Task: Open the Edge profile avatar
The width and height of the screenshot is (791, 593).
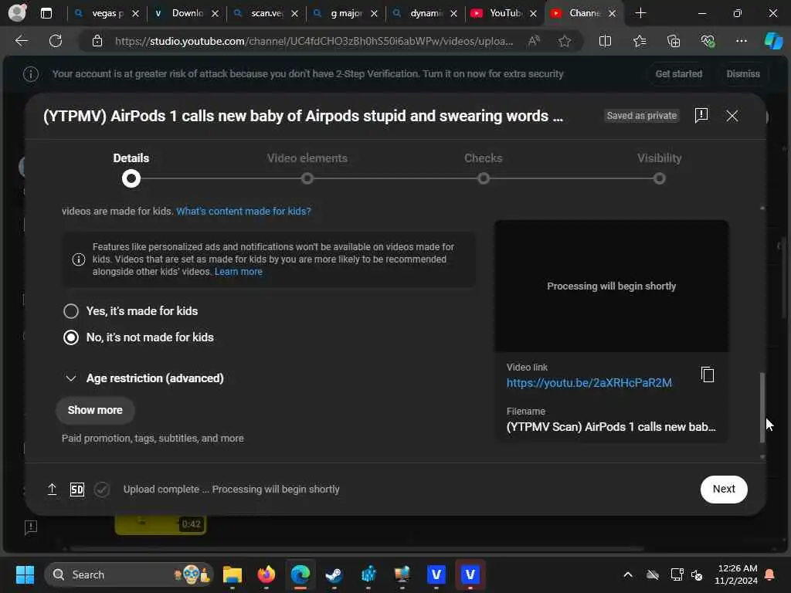Action: coord(17,12)
